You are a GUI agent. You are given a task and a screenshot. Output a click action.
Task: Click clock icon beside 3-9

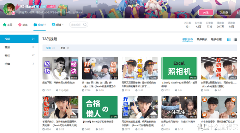click(176, 90)
